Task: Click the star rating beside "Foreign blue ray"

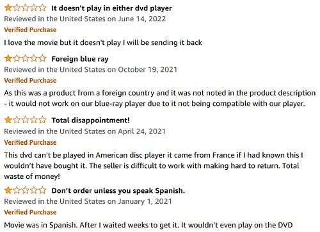Action: [25, 58]
